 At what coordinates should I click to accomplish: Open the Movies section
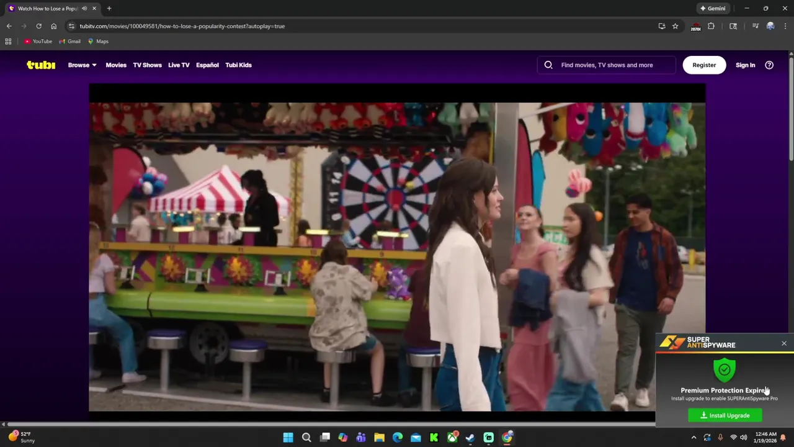pos(116,65)
